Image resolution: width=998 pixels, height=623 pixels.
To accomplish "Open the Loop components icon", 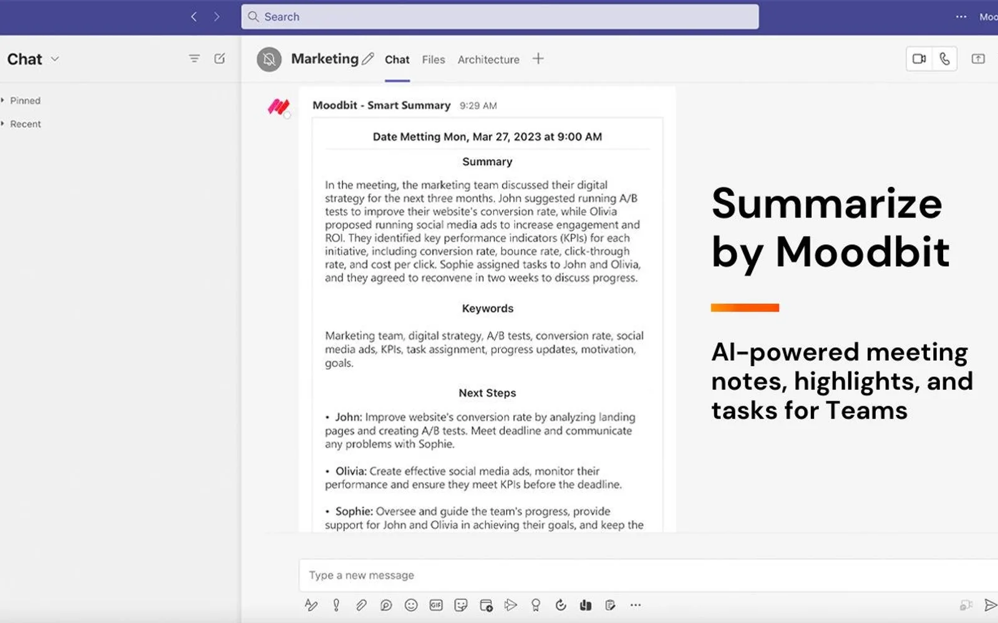I will 386,605.
